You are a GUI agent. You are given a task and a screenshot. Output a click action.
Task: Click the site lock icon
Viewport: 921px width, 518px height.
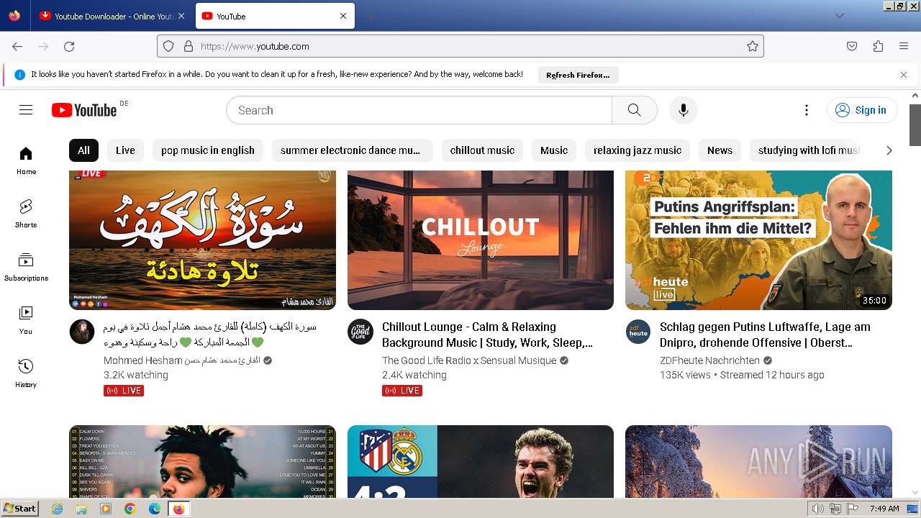189,46
